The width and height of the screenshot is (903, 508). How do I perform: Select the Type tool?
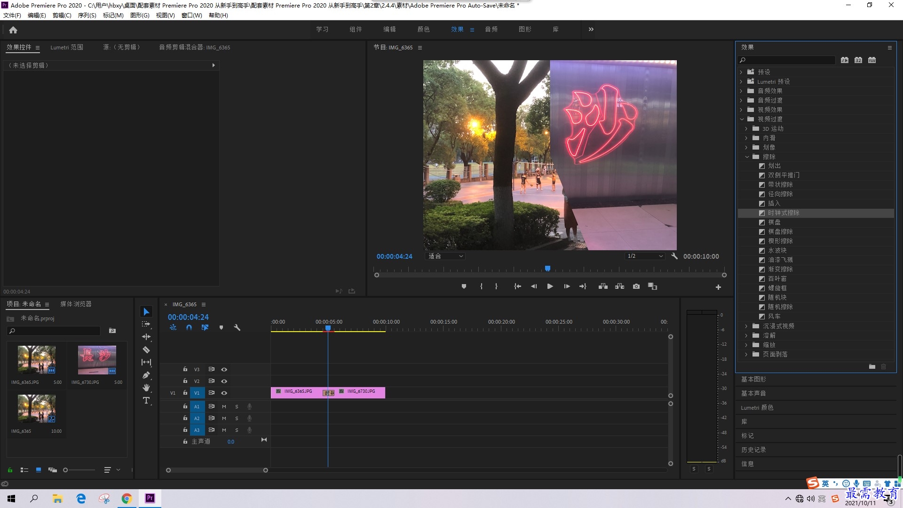point(146,400)
